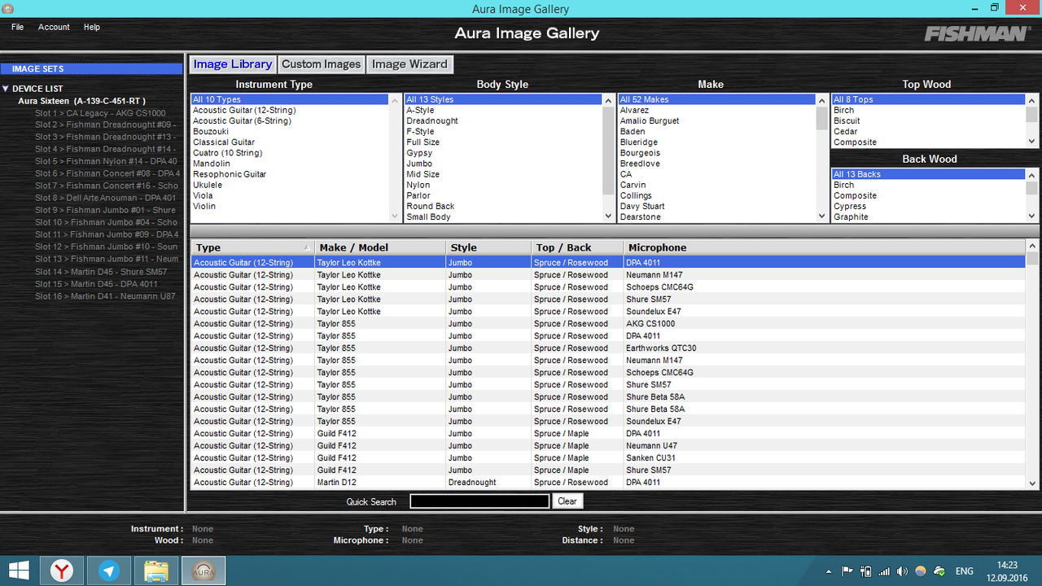Select Martin D12 Dreadnought row
This screenshot has height=586, width=1042.
608,482
